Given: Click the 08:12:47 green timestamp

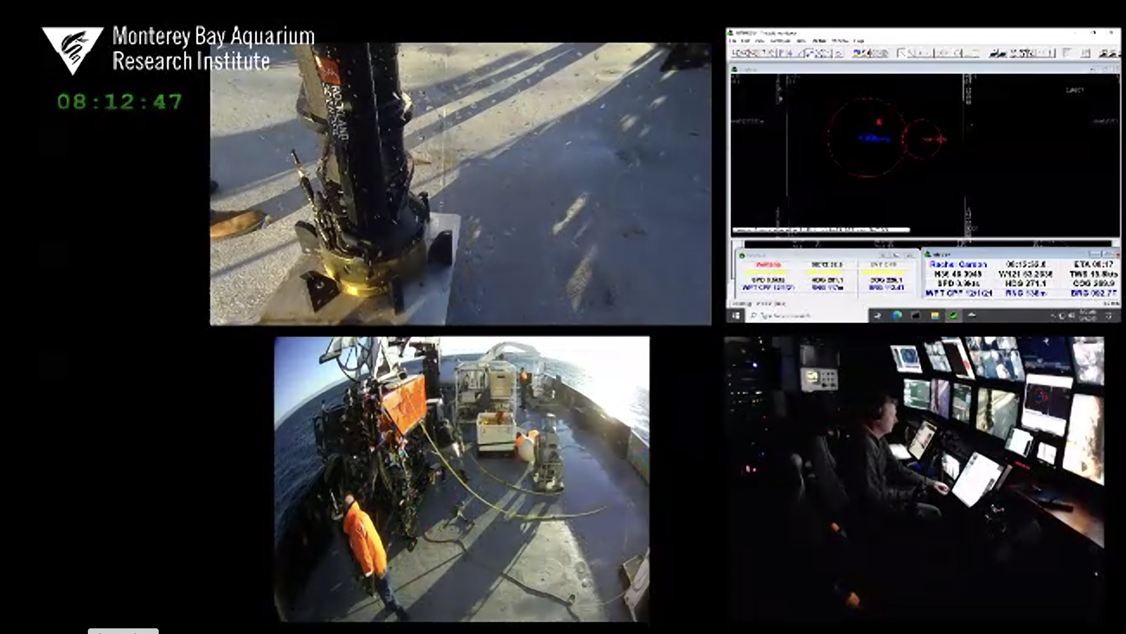Looking at the screenshot, I should (119, 102).
